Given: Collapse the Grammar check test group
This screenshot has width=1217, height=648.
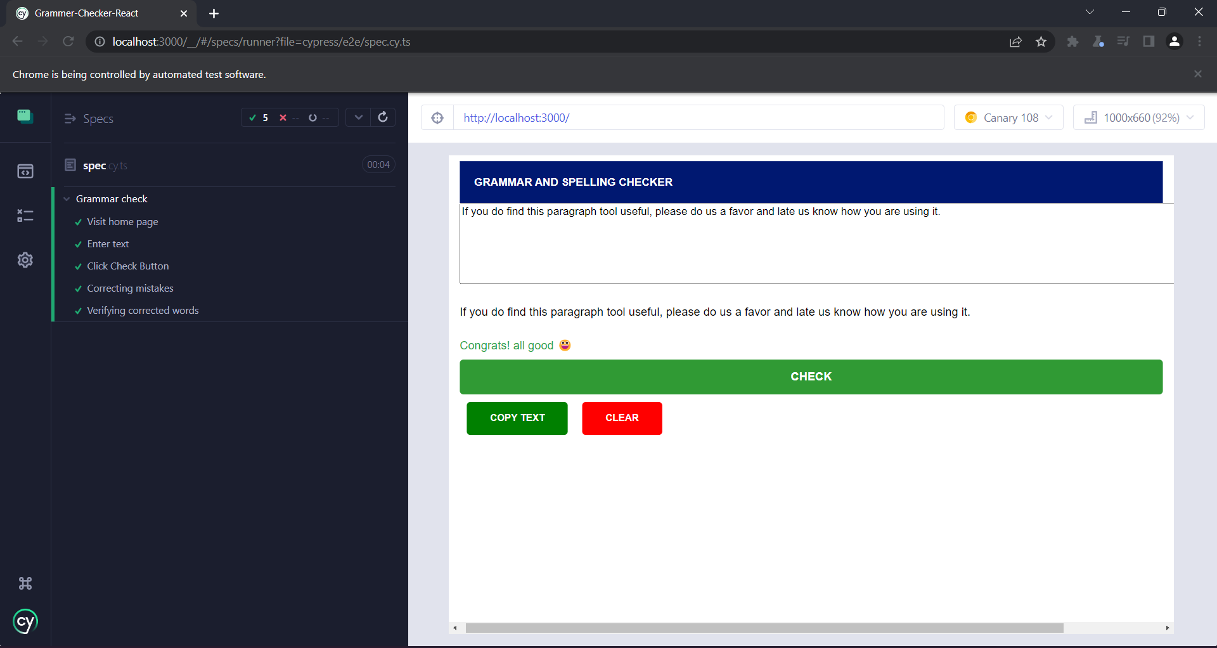Looking at the screenshot, I should pos(67,198).
